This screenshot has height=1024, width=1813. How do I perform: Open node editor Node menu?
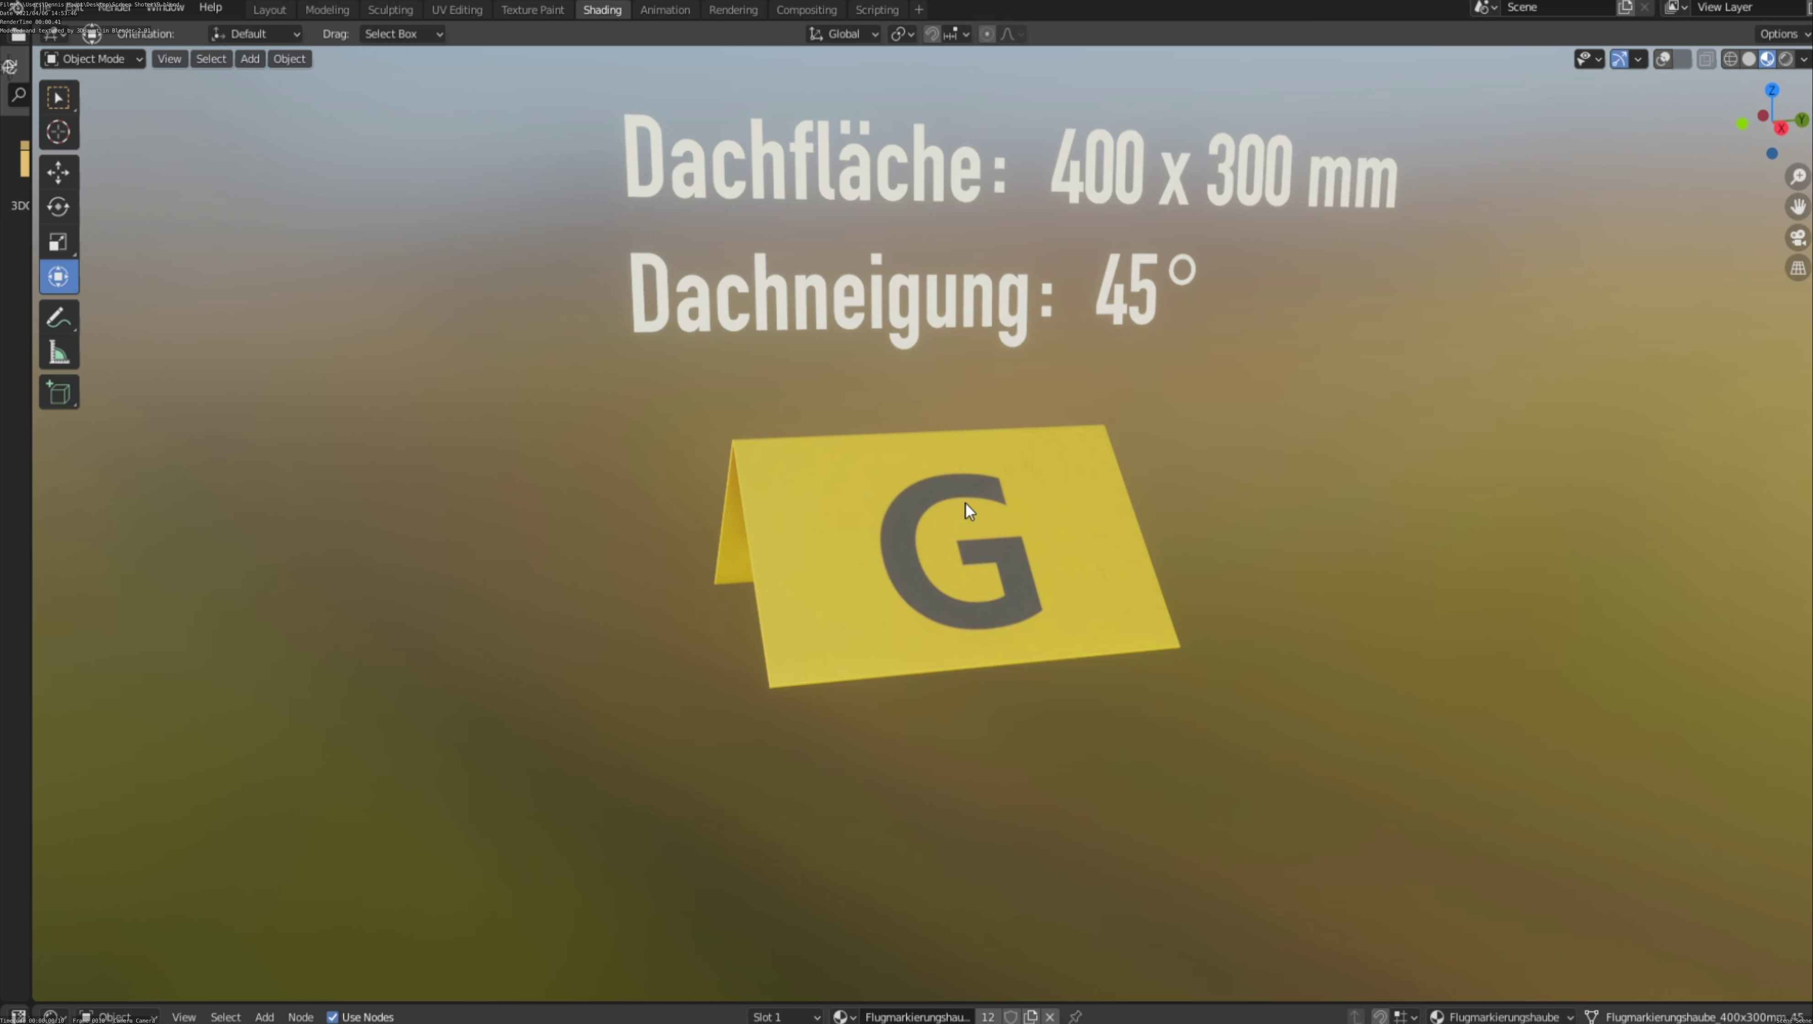(x=300, y=1017)
